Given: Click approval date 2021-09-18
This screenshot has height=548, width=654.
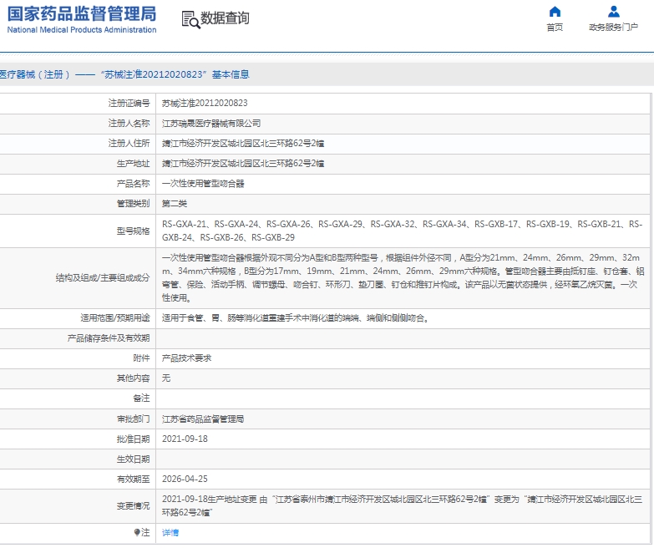Looking at the screenshot, I should click(185, 439).
